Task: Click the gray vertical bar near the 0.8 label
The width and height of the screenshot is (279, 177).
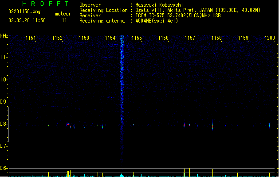Action: [8, 124]
